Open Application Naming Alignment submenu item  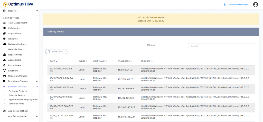(23, 100)
